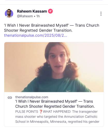Open the card headline 'I Wish I Never Brainwashed Myself'
The image size is (108, 130).
[55, 104]
